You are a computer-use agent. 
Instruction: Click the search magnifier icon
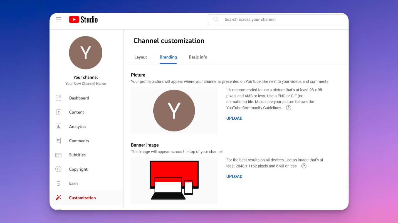[x=216, y=19]
